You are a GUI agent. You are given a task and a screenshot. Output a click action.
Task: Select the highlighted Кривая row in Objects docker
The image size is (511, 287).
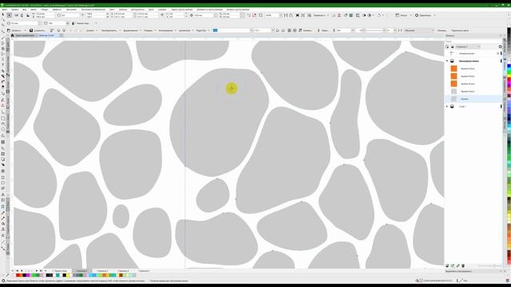473,99
